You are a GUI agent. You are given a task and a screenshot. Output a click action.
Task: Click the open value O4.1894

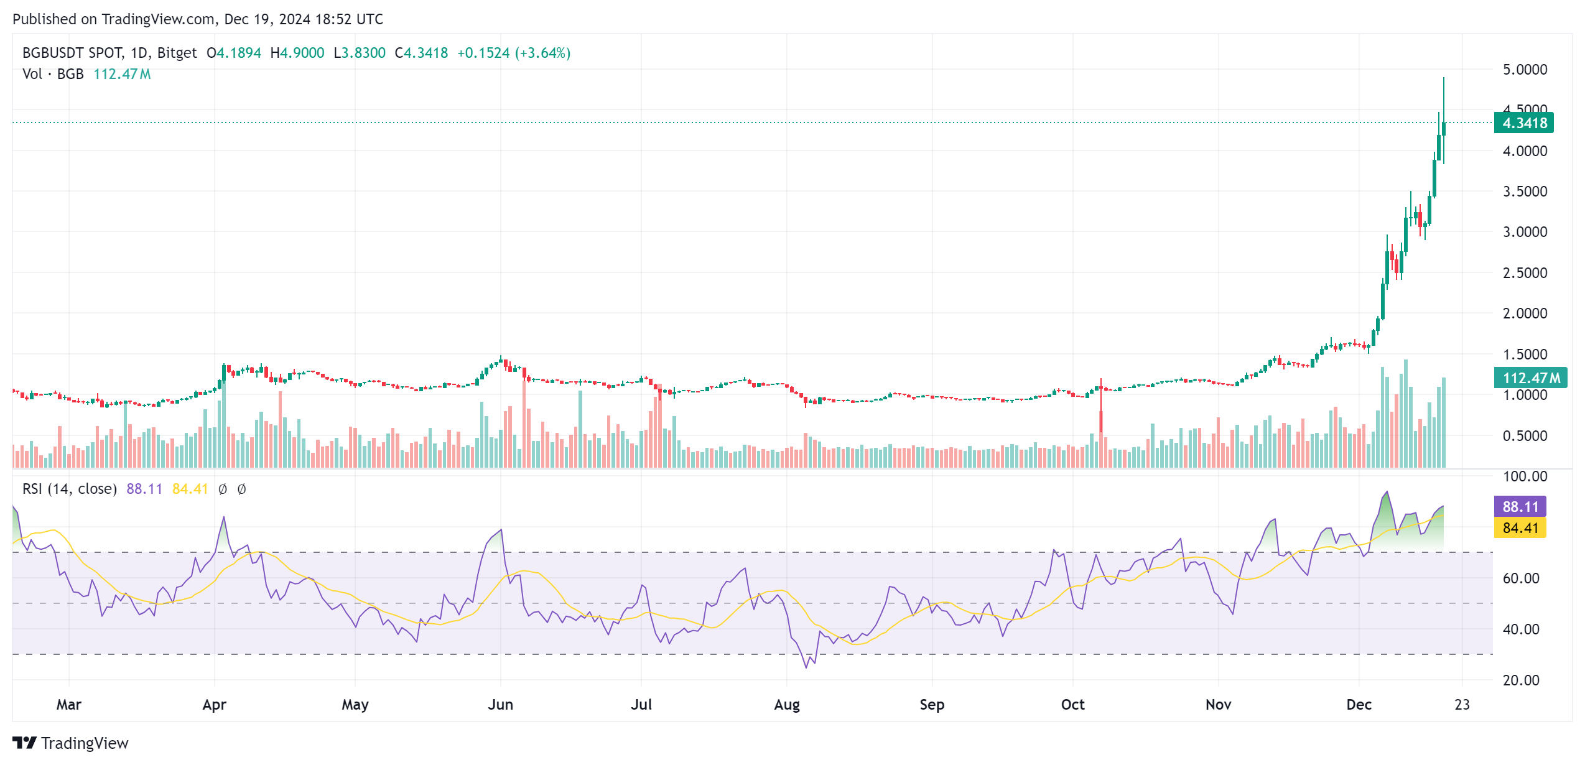[x=234, y=53]
